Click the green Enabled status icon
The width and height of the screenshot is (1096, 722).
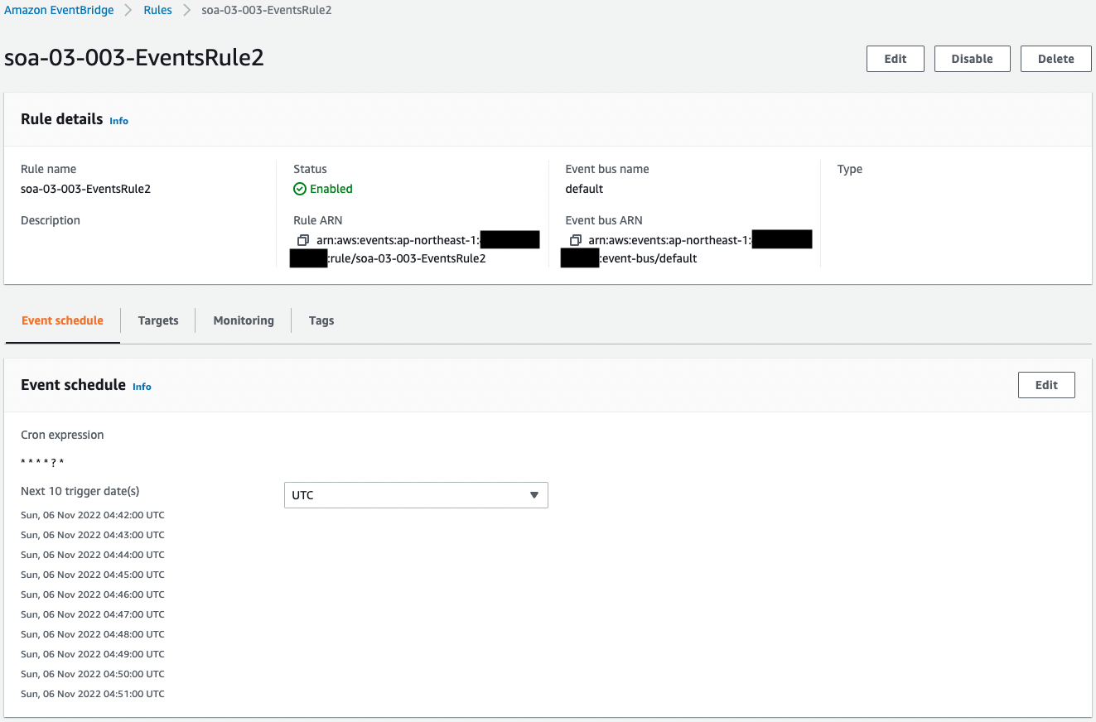point(300,189)
